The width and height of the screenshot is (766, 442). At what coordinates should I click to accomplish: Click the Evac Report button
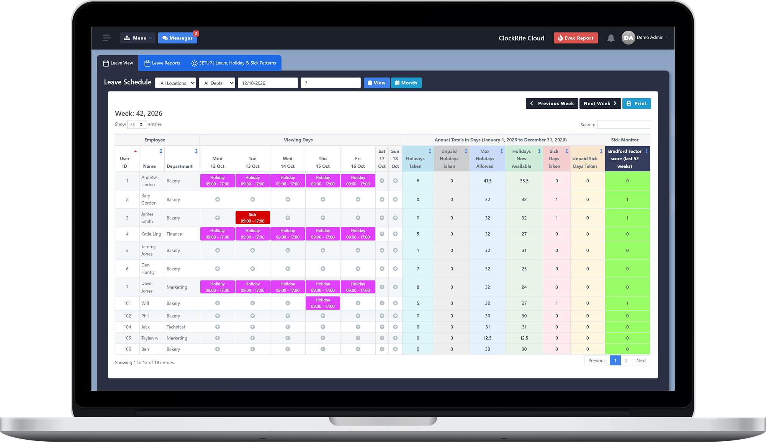tap(576, 38)
